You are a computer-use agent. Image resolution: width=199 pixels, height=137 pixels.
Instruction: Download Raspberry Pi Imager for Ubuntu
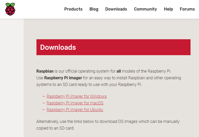click(x=75, y=110)
